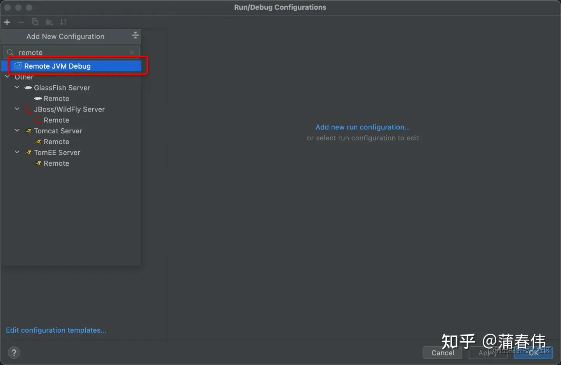Click the Remove Configuration minus icon
This screenshot has height=365, width=561.
tap(21, 22)
